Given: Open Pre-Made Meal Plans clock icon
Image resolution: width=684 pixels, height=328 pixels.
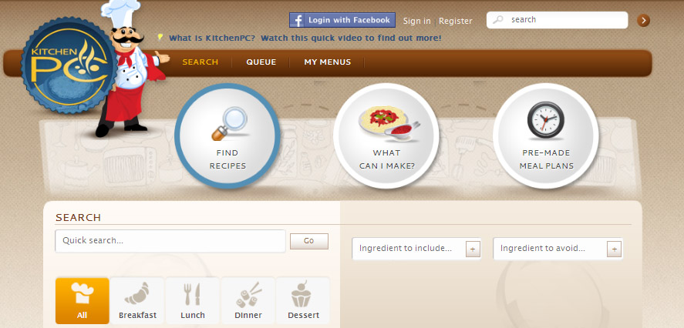Looking at the screenshot, I should point(546,136).
